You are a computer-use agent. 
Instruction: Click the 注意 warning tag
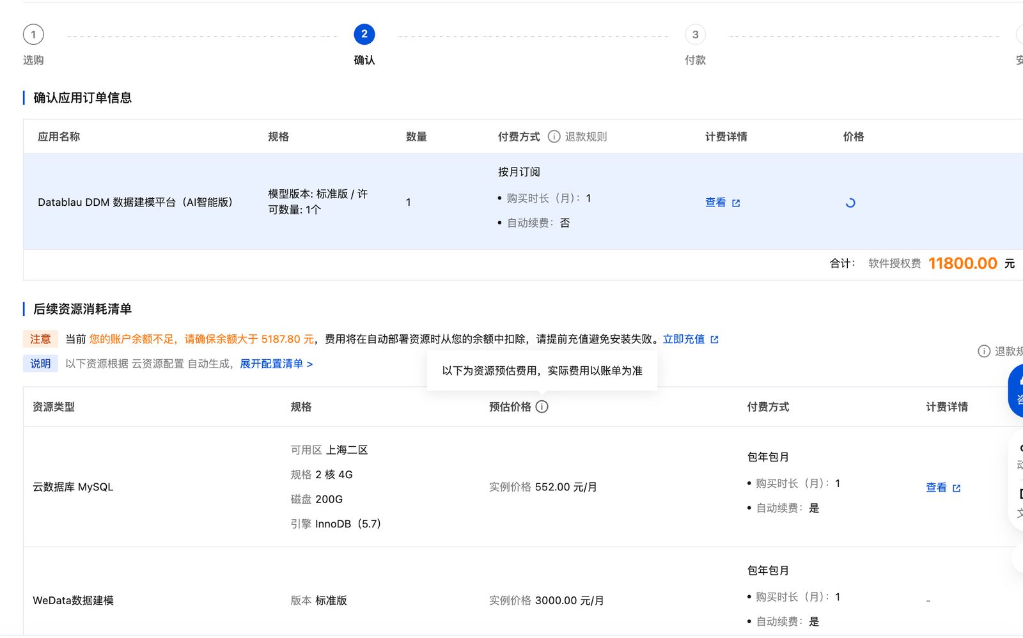[x=40, y=339]
